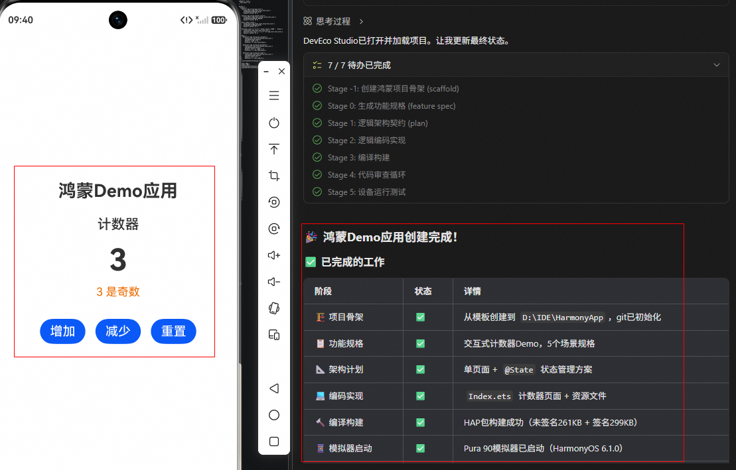Click the shake device icon in emulator toolbar

coord(274,308)
